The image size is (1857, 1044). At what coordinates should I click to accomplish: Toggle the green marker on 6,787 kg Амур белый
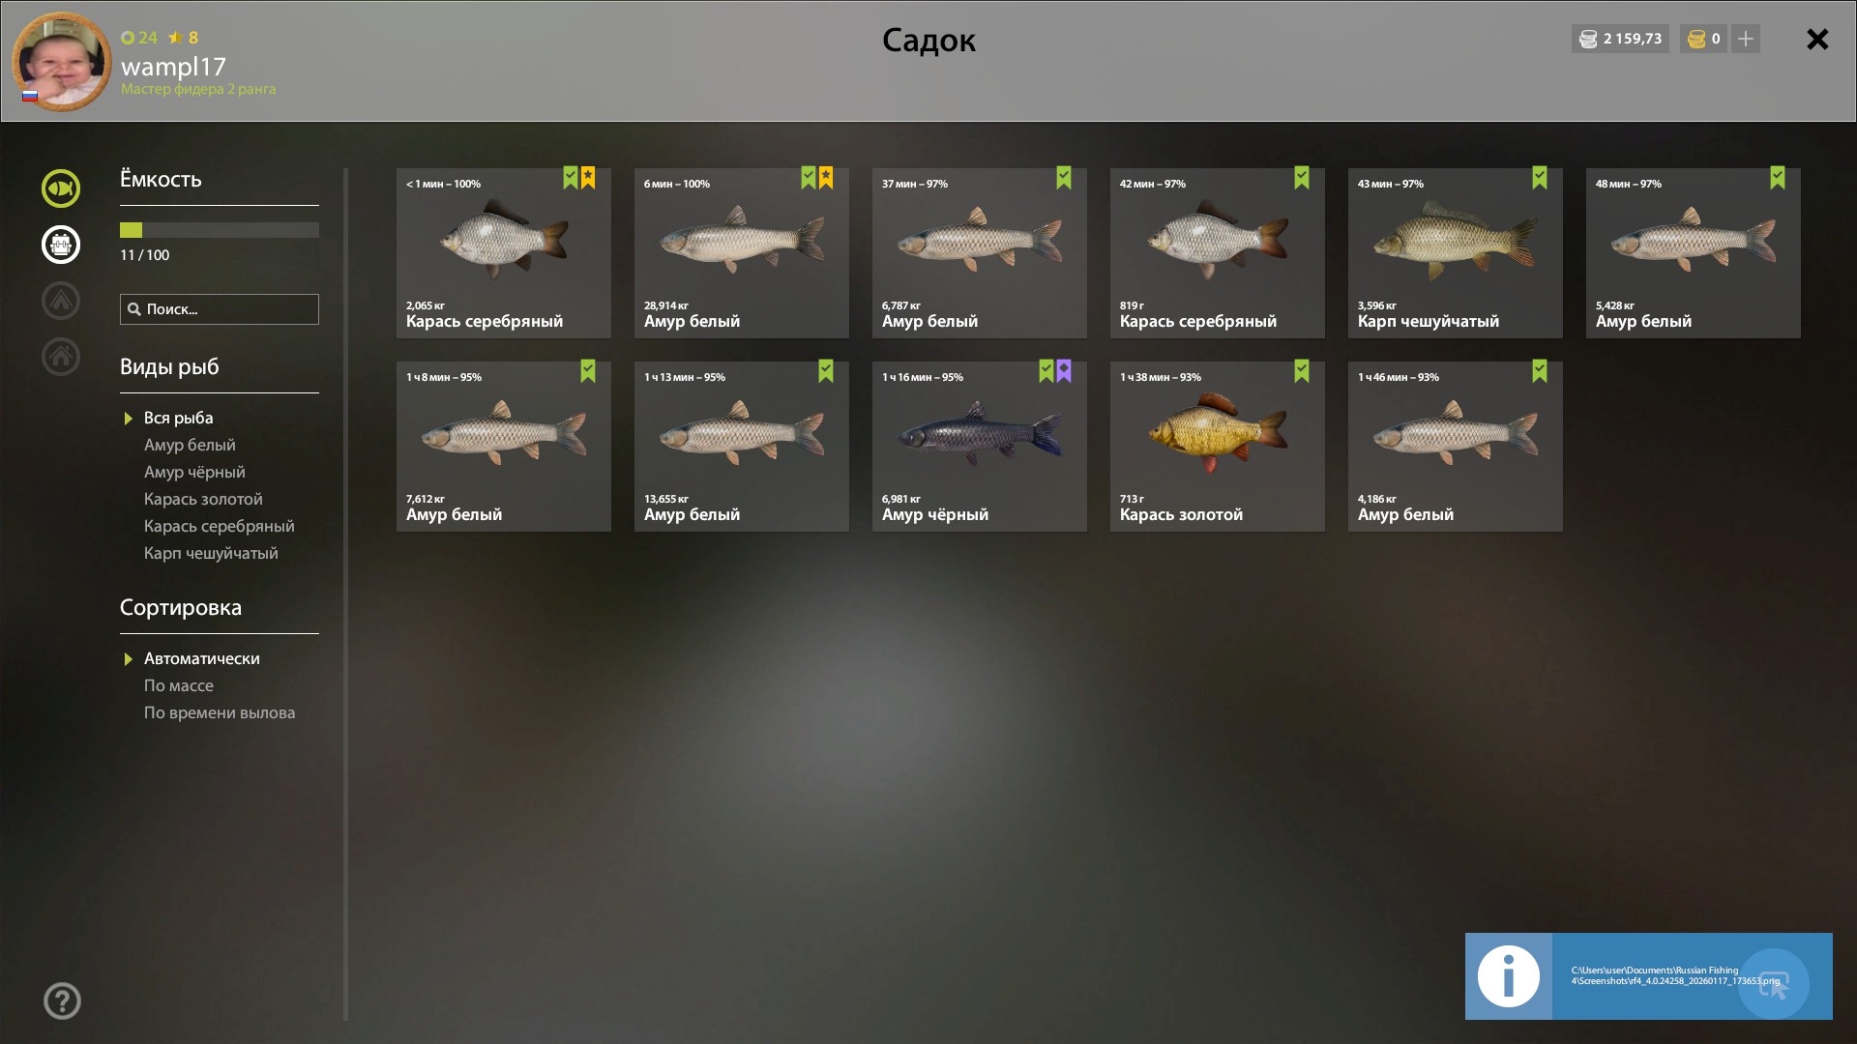coord(1064,178)
